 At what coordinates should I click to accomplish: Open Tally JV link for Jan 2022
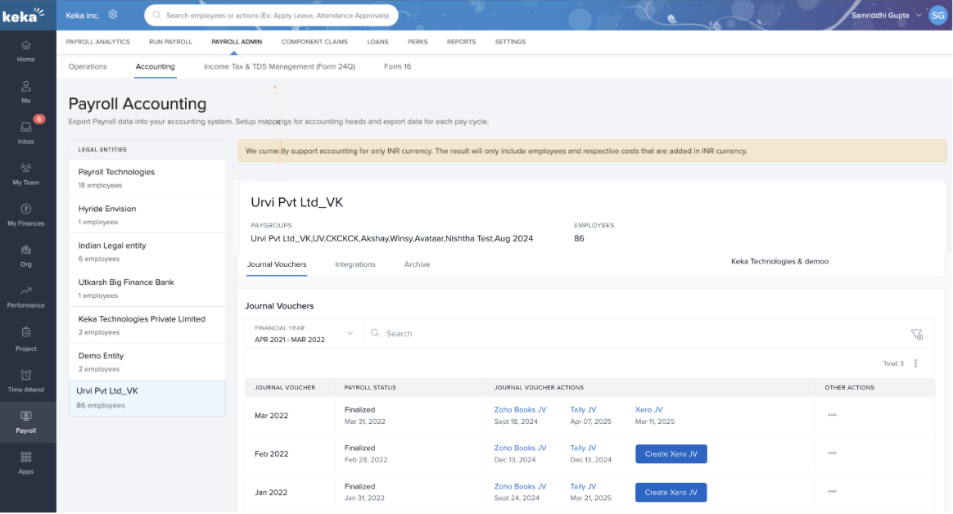click(x=583, y=486)
